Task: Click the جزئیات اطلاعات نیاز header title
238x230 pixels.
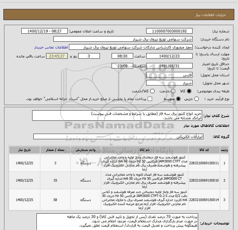Action: coord(211,15)
